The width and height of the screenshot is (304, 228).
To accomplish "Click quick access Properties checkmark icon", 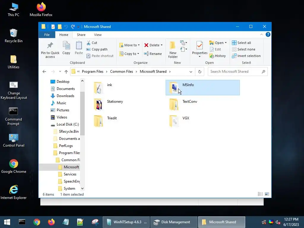I will tap(53, 26).
